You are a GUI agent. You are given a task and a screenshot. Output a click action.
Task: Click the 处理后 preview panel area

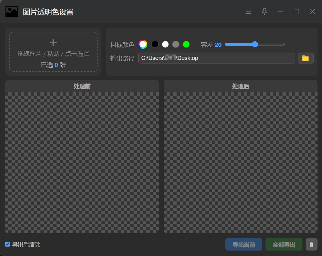click(x=240, y=163)
